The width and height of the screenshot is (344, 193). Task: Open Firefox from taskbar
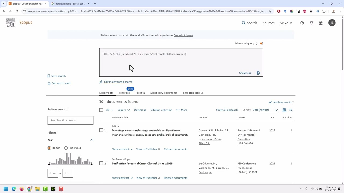pos(21,189)
